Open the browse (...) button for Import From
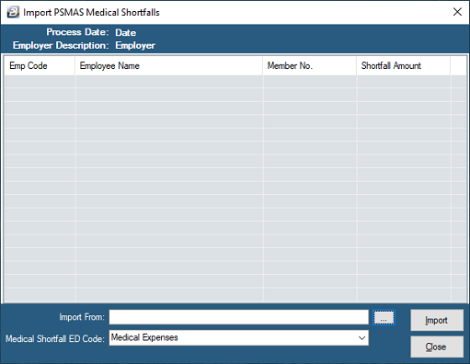 pyautogui.click(x=384, y=317)
